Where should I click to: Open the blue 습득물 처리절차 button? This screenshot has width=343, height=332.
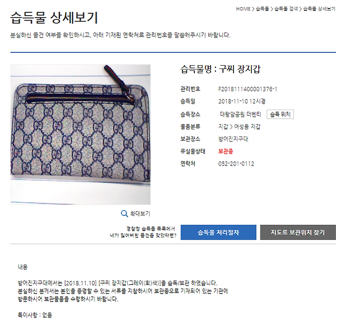click(218, 232)
